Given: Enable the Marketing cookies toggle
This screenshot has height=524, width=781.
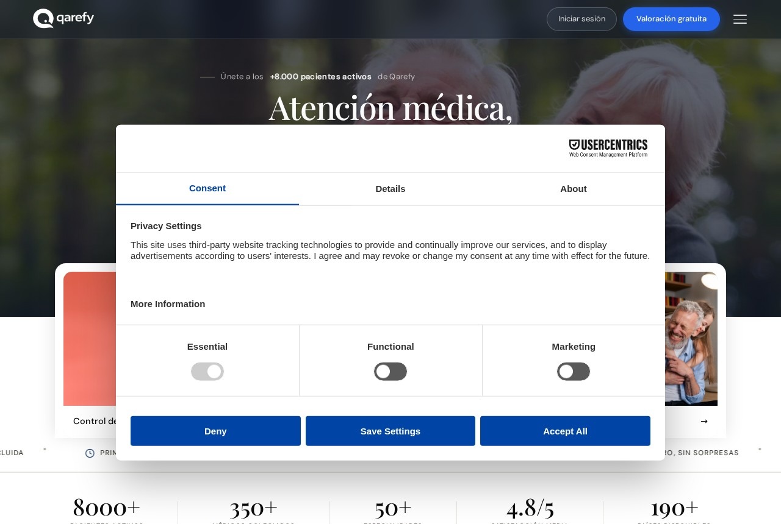Looking at the screenshot, I should click(x=574, y=372).
